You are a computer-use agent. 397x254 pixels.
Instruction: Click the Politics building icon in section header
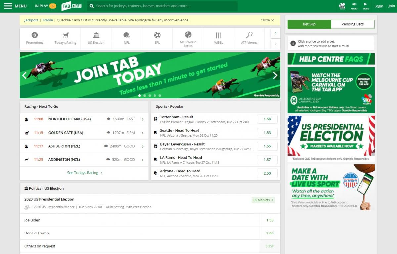[26, 188]
